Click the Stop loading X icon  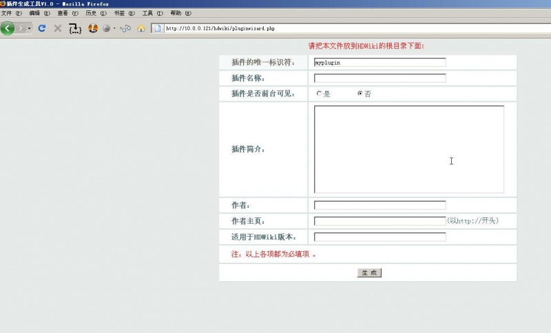click(58, 28)
